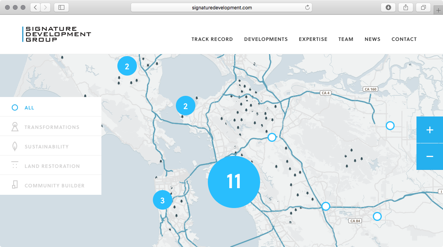Go back with Safari's back arrow

pos(35,7)
